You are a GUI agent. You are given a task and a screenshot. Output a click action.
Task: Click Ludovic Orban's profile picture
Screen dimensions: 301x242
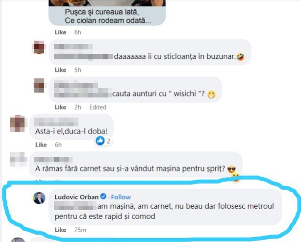pyautogui.click(x=39, y=198)
